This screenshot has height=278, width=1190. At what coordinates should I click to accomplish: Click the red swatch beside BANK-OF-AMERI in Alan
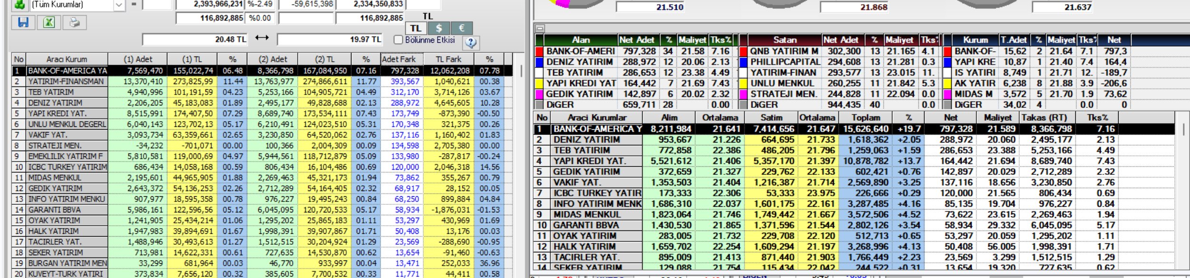click(539, 51)
